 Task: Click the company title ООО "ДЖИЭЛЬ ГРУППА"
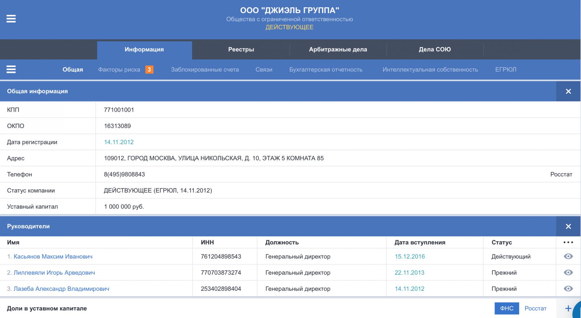point(289,10)
